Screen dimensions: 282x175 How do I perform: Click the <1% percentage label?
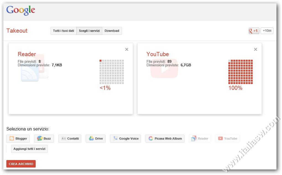[105, 88]
